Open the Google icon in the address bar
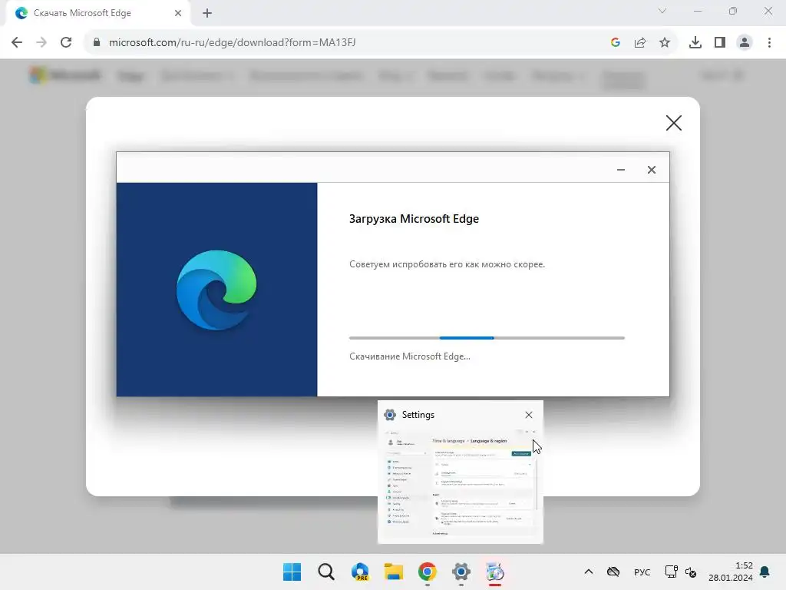Screen dimensions: 786x590 616,42
